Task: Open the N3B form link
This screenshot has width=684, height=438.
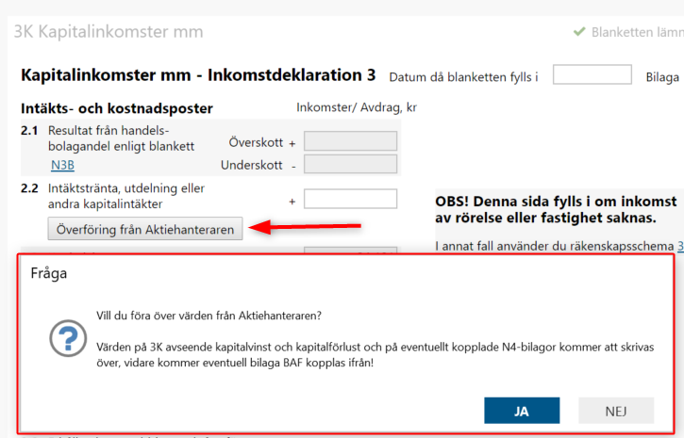Action: click(x=63, y=166)
